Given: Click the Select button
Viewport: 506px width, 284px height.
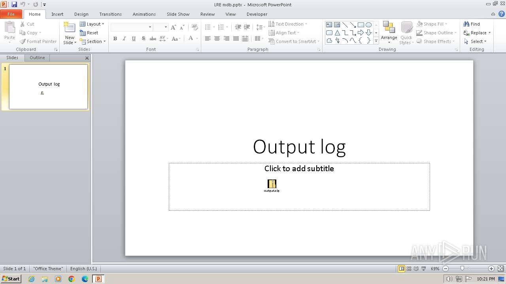Looking at the screenshot, I should (x=475, y=41).
